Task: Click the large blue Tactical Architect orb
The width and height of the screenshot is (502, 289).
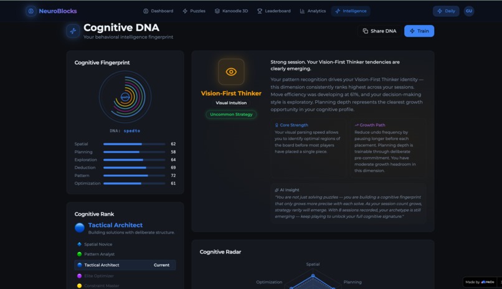Action: point(79,228)
